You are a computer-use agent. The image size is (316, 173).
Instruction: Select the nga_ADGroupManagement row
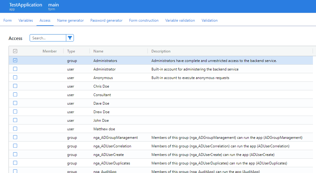(x=115, y=138)
